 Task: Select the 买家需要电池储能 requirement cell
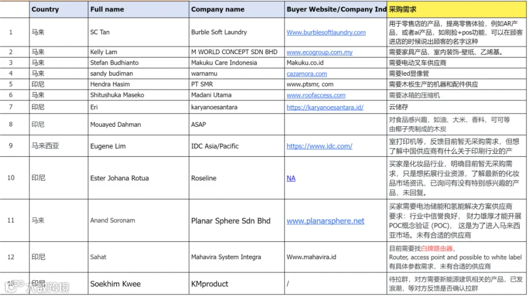[x=457, y=220]
